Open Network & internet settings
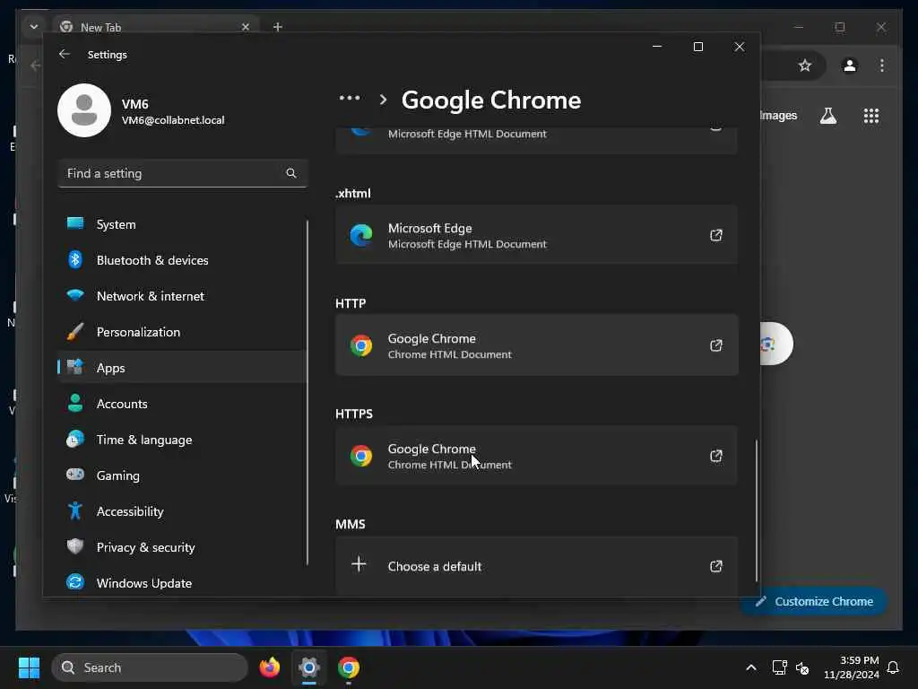 tap(183, 296)
